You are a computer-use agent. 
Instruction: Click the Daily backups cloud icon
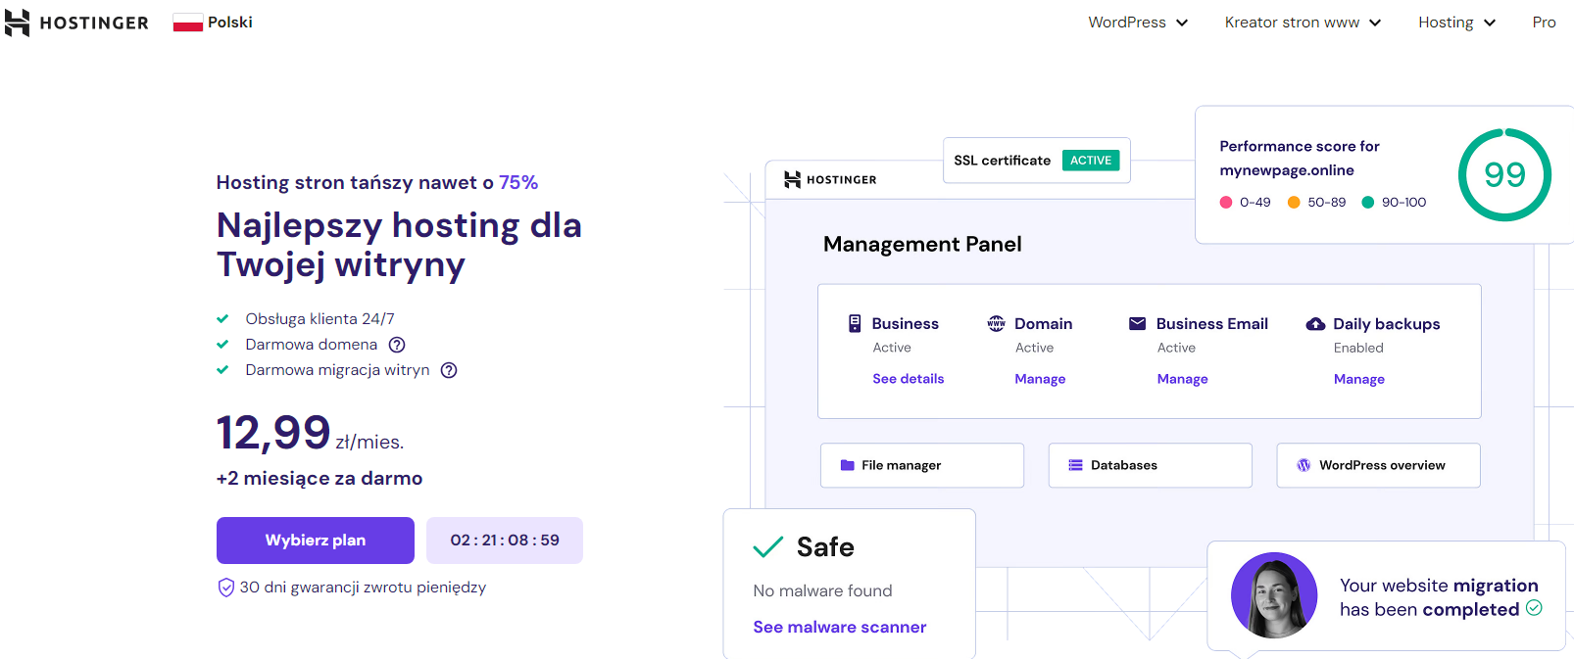(x=1315, y=324)
